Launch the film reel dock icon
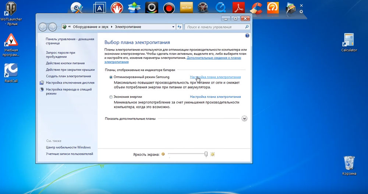 point(203,7)
